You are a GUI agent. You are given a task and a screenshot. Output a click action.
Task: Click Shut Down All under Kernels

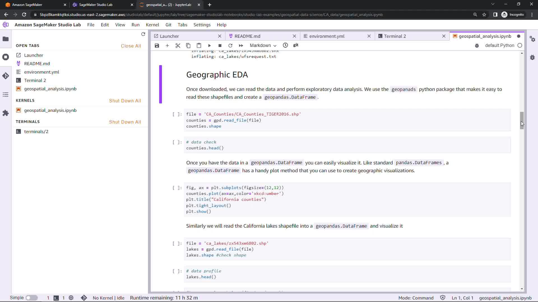point(125,101)
